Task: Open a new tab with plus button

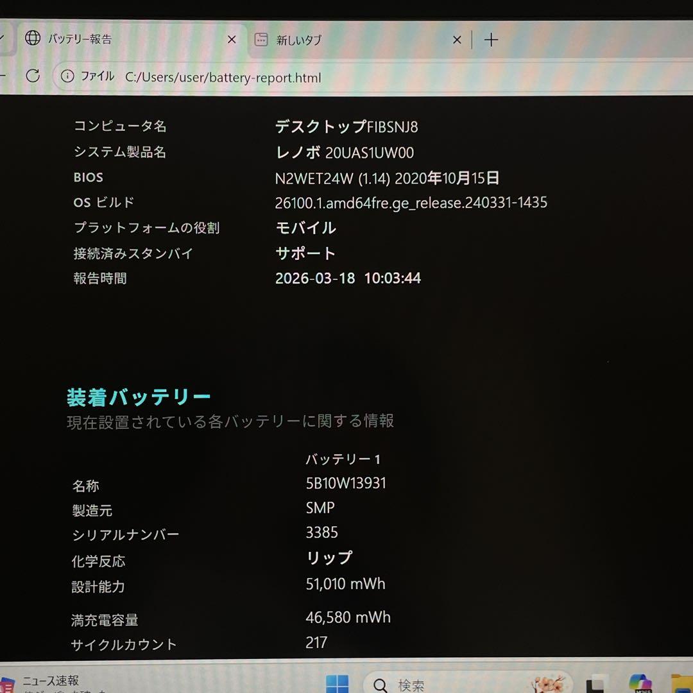Action: [491, 40]
